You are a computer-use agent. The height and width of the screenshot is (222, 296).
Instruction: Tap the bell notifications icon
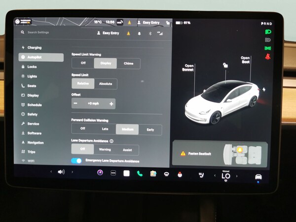(x=139, y=33)
